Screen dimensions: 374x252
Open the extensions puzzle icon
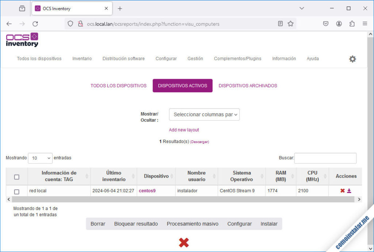[352, 24]
